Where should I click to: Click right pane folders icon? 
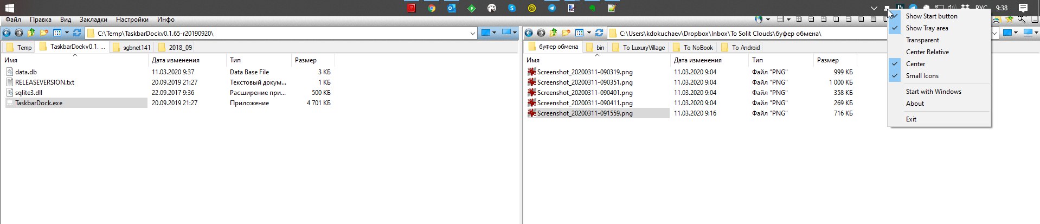[x=566, y=33]
